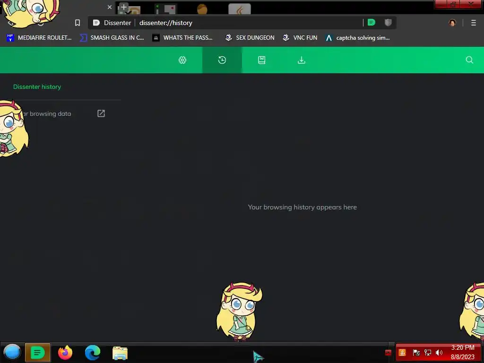This screenshot has width=484, height=363.
Task: Open the Java tray icon
Action: (402, 353)
